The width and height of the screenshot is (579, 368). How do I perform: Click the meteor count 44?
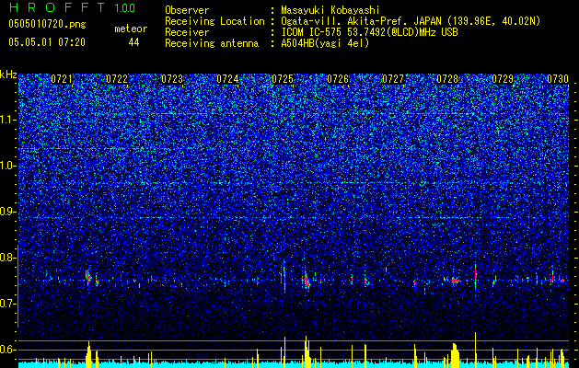tap(133, 42)
